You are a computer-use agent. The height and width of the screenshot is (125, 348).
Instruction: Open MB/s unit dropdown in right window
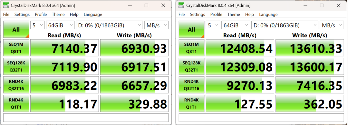pyautogui.click(x=332, y=25)
